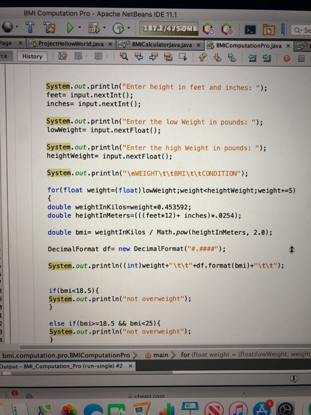The image size is (311, 415).
Task: Toggle Highlight Search icon
Action: coord(168,57)
